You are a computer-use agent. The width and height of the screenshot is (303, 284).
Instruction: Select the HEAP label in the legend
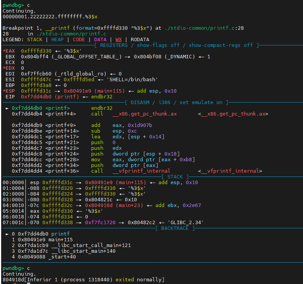tap(55, 39)
